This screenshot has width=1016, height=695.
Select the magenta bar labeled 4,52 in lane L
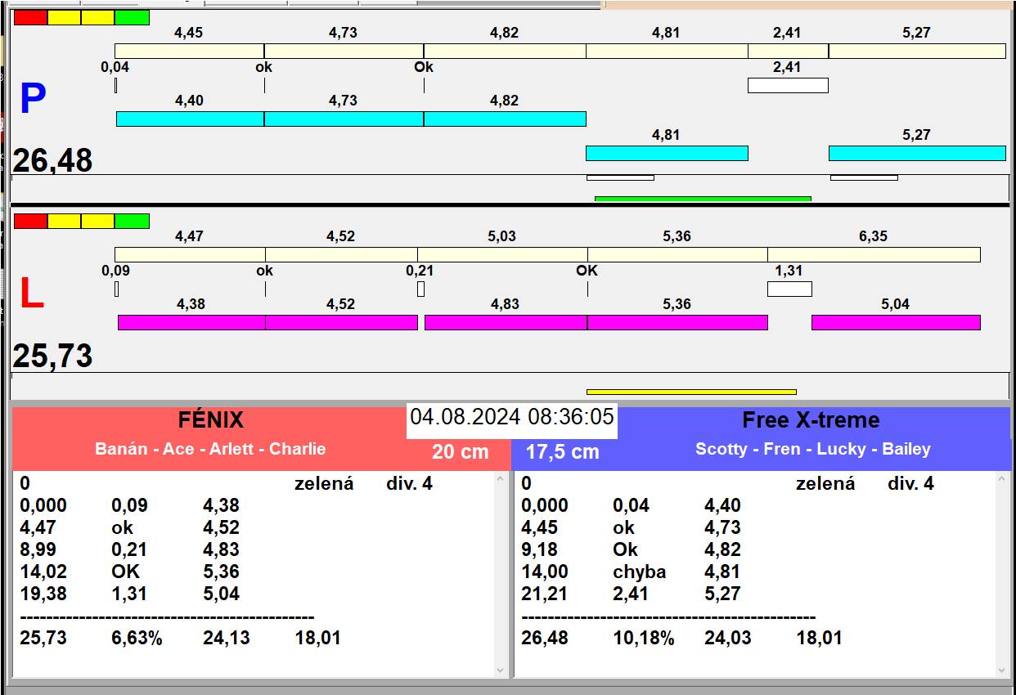[x=342, y=322]
